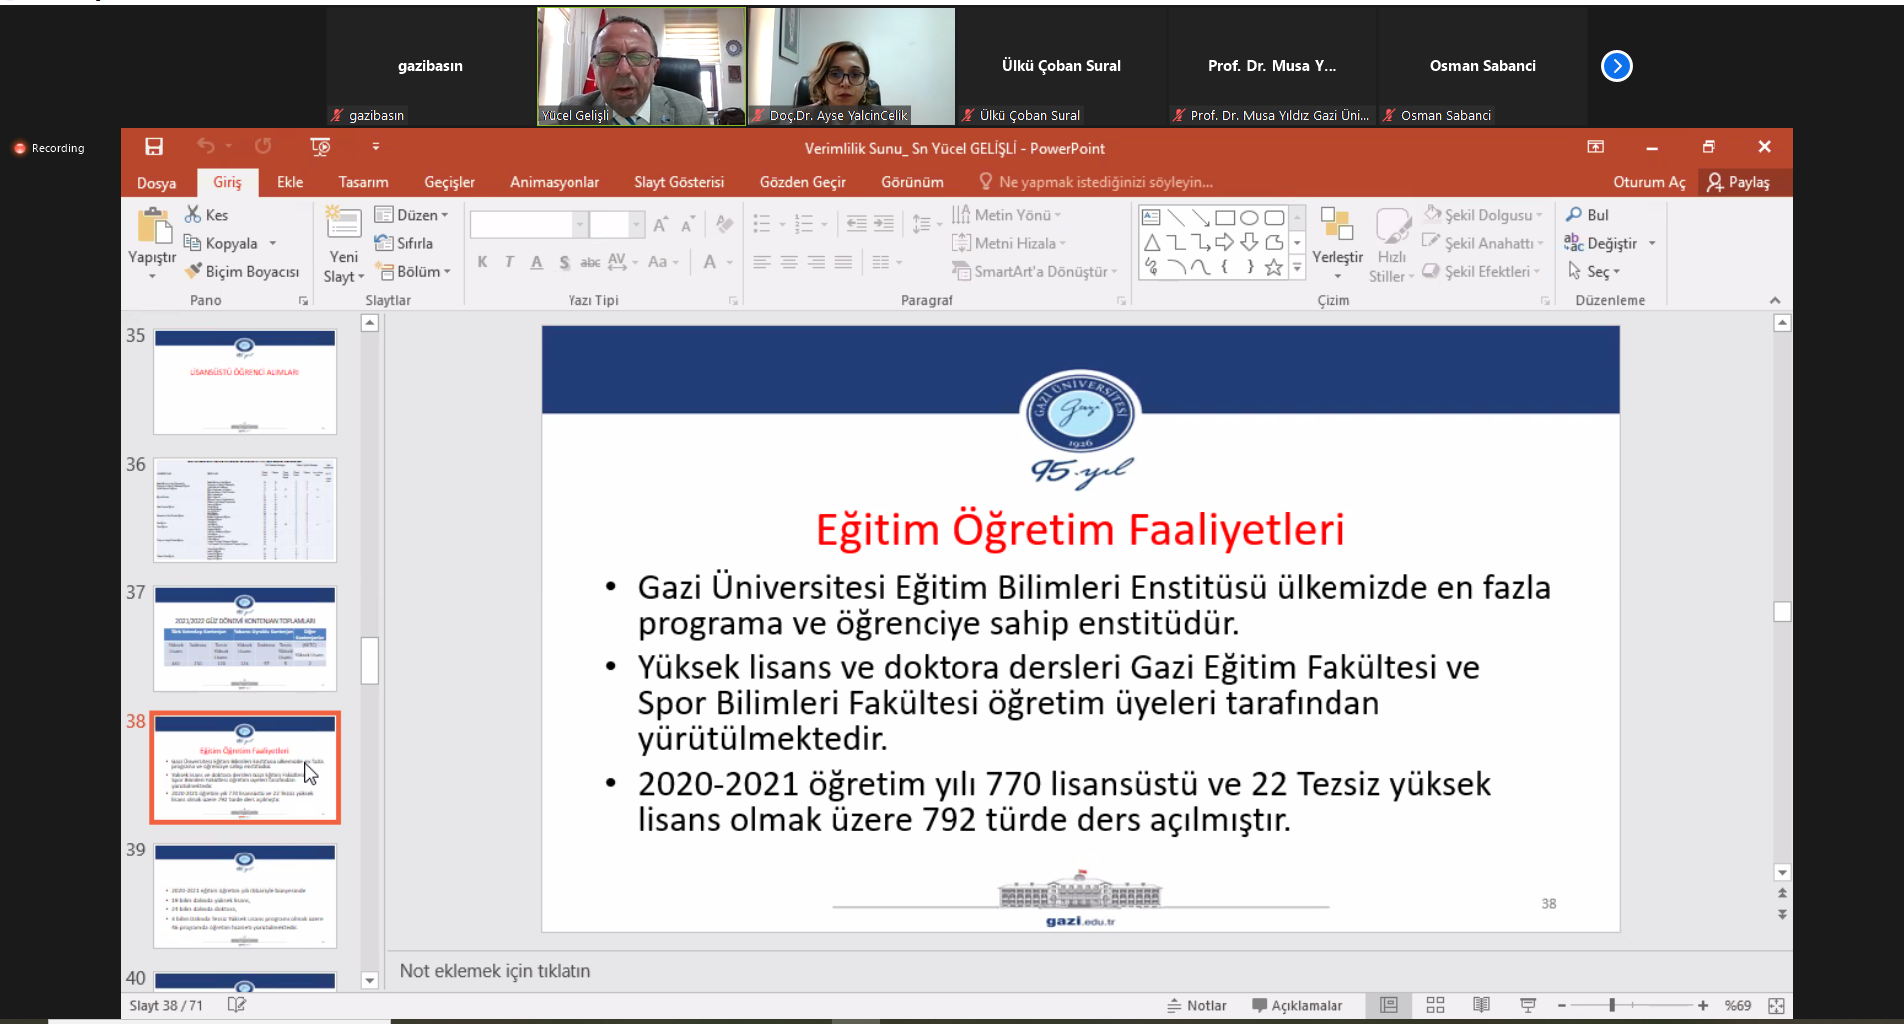Click Kopyala copy command
The image size is (1904, 1024).
coord(221,243)
